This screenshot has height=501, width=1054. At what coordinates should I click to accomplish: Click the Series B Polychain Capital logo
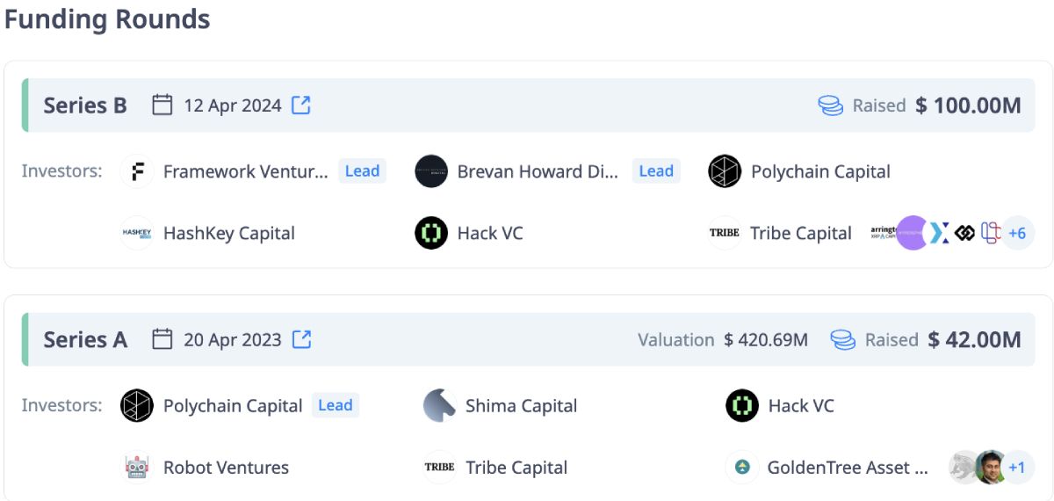[x=725, y=171]
